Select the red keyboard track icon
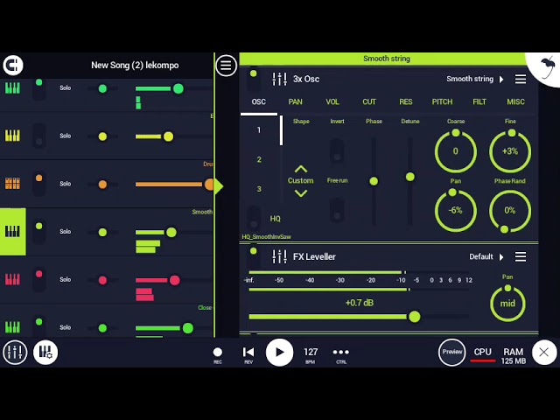This screenshot has width=560, height=420. click(12, 279)
